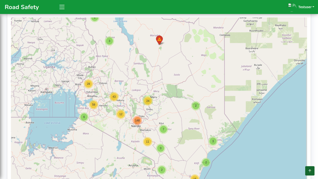The height and width of the screenshot is (179, 318).
Task: Expand the 58 cluster near Kisumu
Action: 94,105
